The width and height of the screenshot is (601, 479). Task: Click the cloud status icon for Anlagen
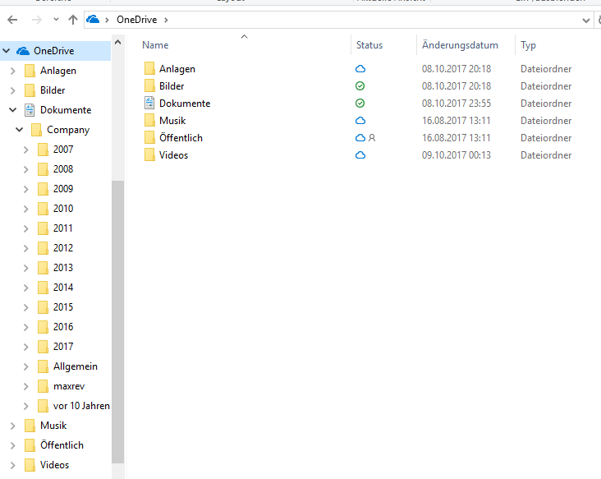(360, 69)
